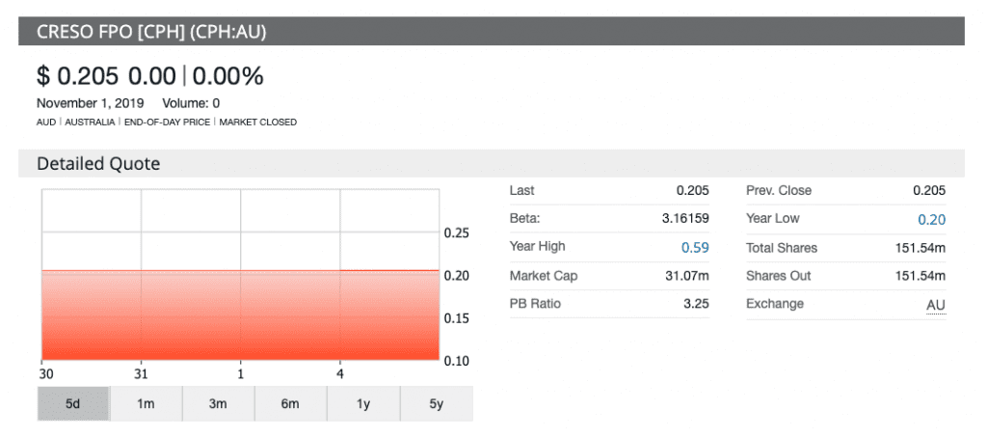Image resolution: width=987 pixels, height=437 pixels.
Task: Click the Total Shares row label
Action: click(x=781, y=248)
